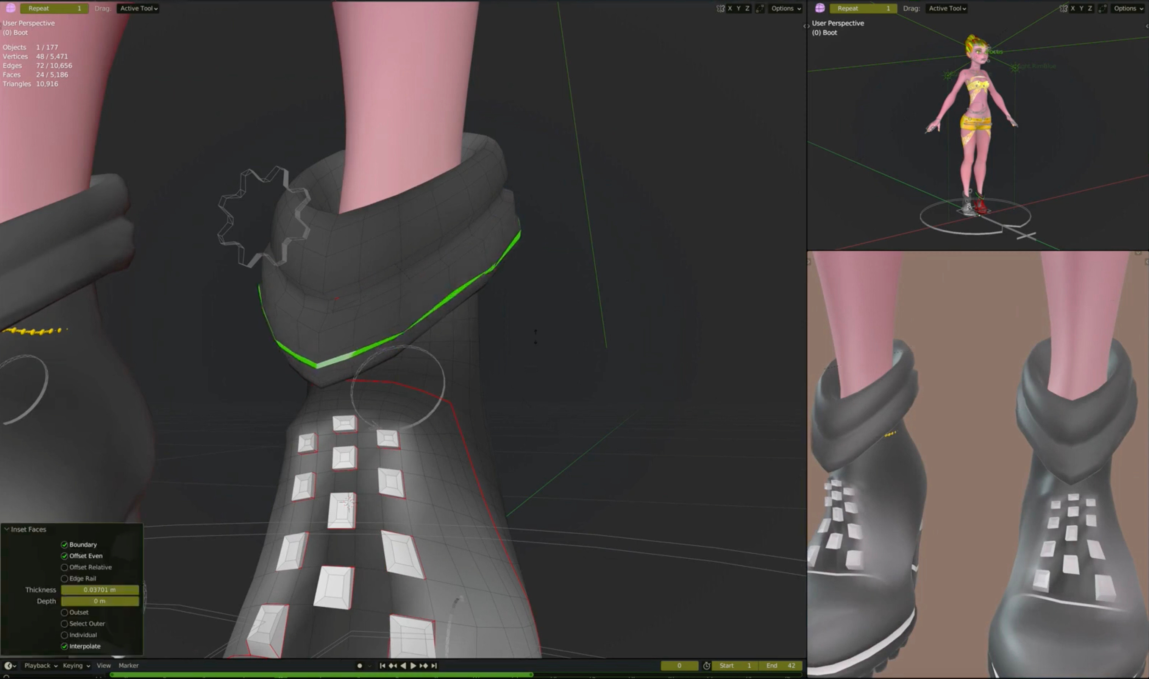Enable the Offset Relative option

64,567
